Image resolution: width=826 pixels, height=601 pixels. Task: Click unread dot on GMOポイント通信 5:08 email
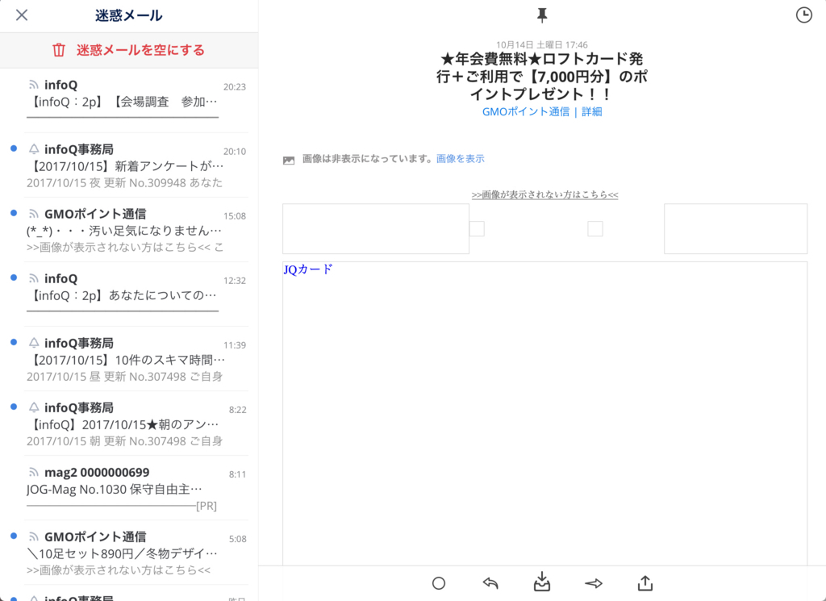(14, 536)
